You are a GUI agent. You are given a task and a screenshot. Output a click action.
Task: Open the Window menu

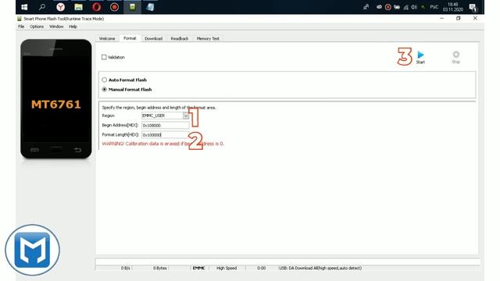(56, 27)
